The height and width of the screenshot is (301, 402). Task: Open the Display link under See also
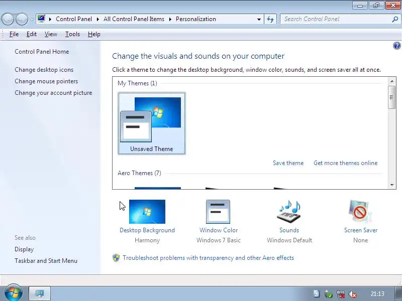click(24, 249)
